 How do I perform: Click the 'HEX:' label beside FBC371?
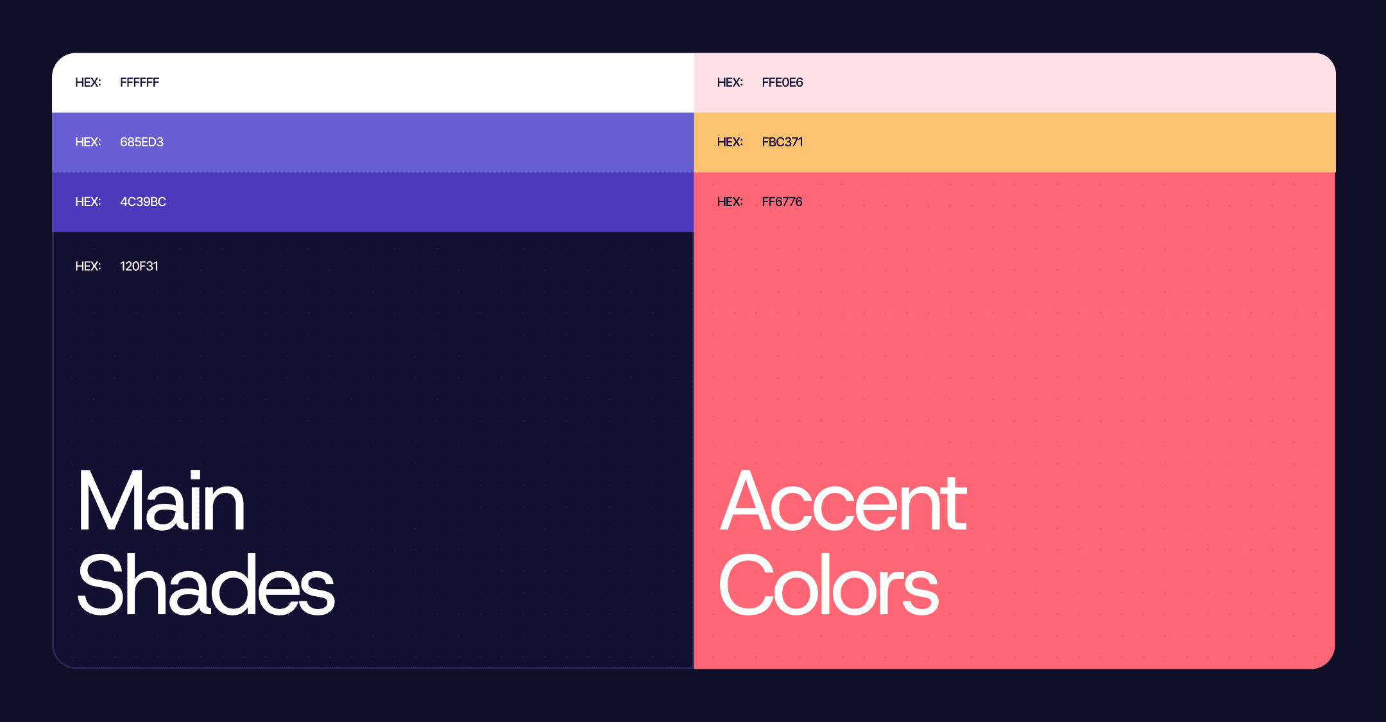pyautogui.click(x=730, y=142)
